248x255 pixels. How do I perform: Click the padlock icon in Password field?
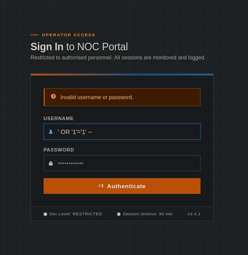pos(51,163)
